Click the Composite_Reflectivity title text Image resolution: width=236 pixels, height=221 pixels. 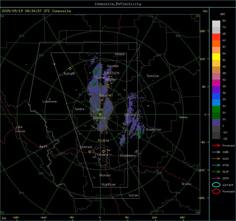pos(118,4)
